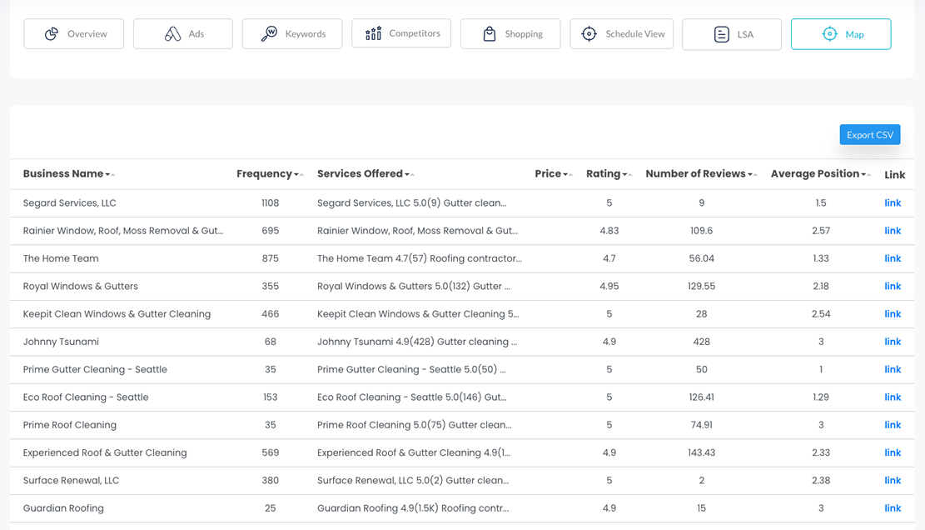Click the Schedule View target icon
Image resolution: width=925 pixels, height=530 pixels.
tap(589, 33)
